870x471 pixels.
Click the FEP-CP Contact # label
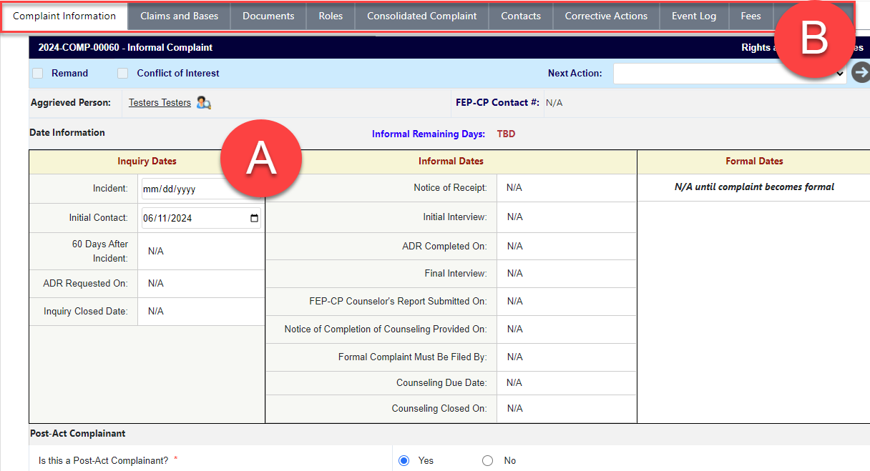tap(497, 102)
